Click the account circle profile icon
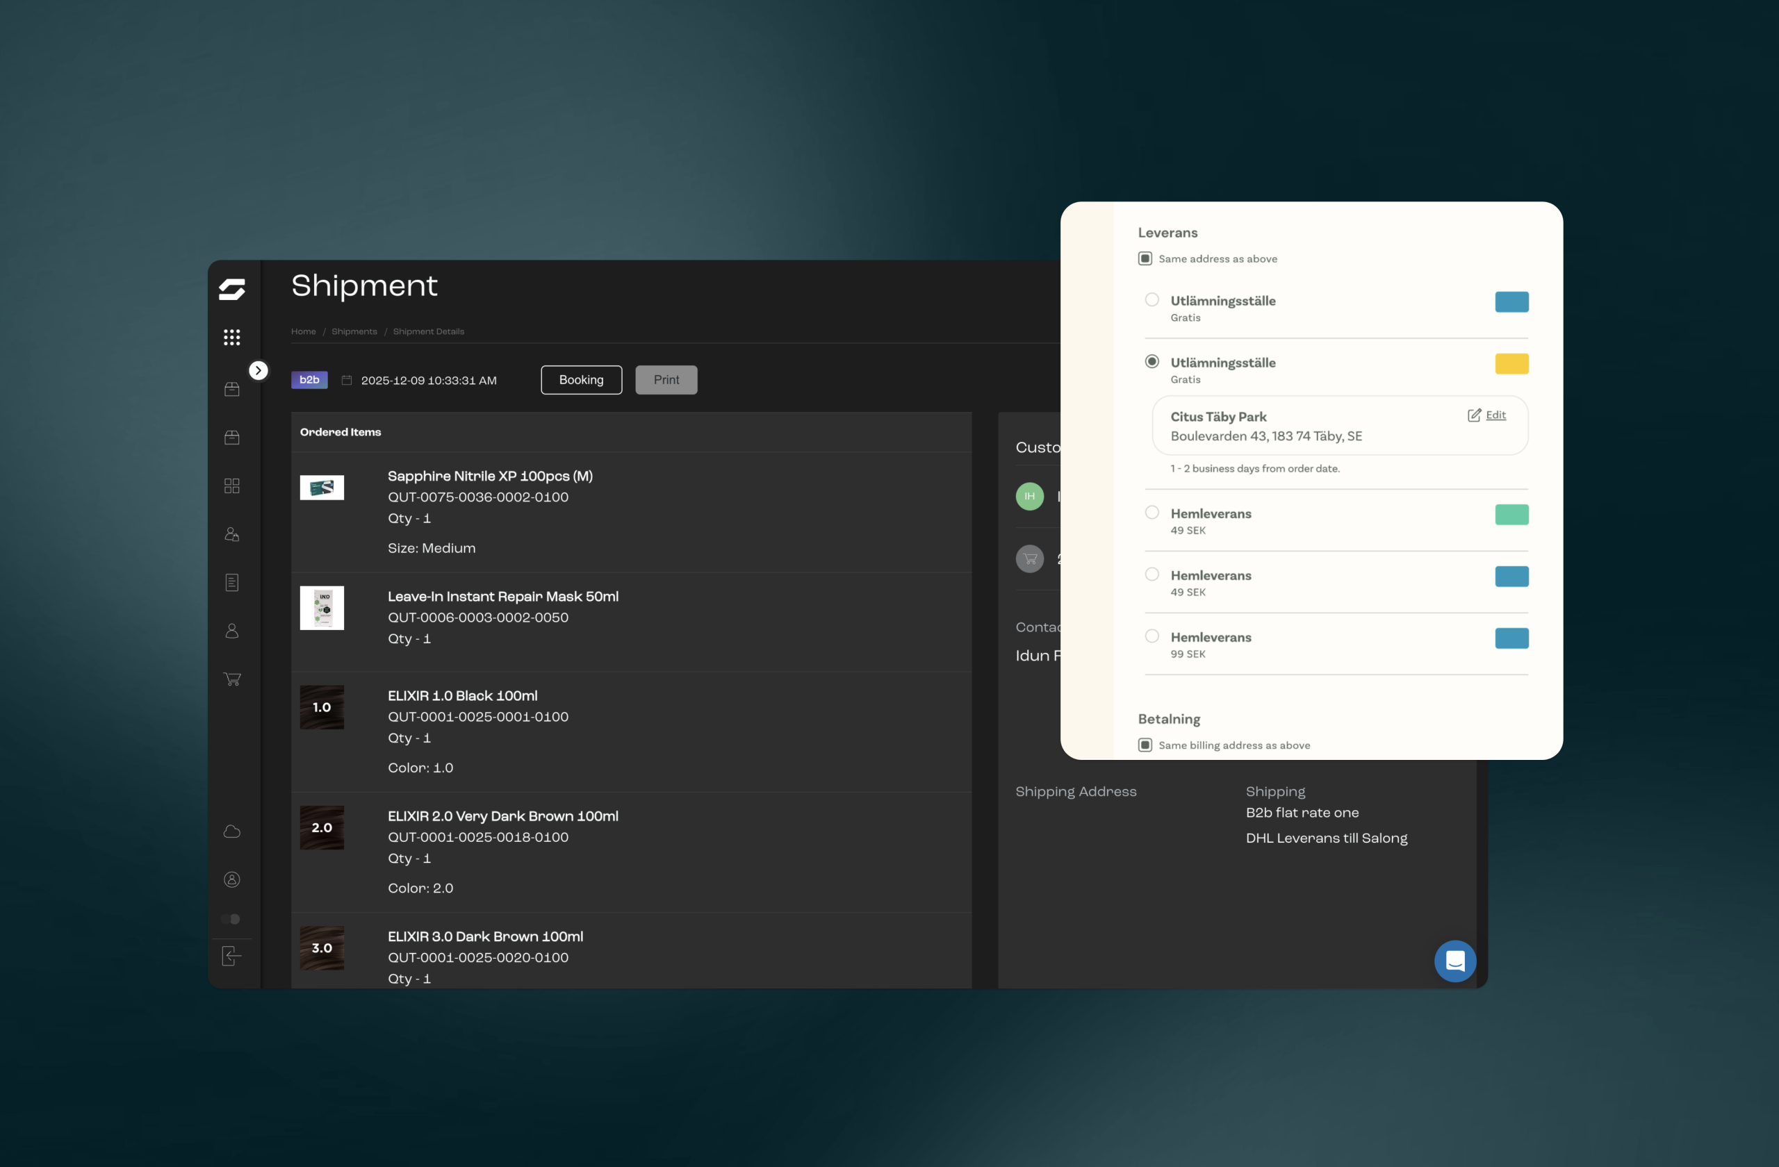This screenshot has width=1779, height=1167. coord(231,879)
